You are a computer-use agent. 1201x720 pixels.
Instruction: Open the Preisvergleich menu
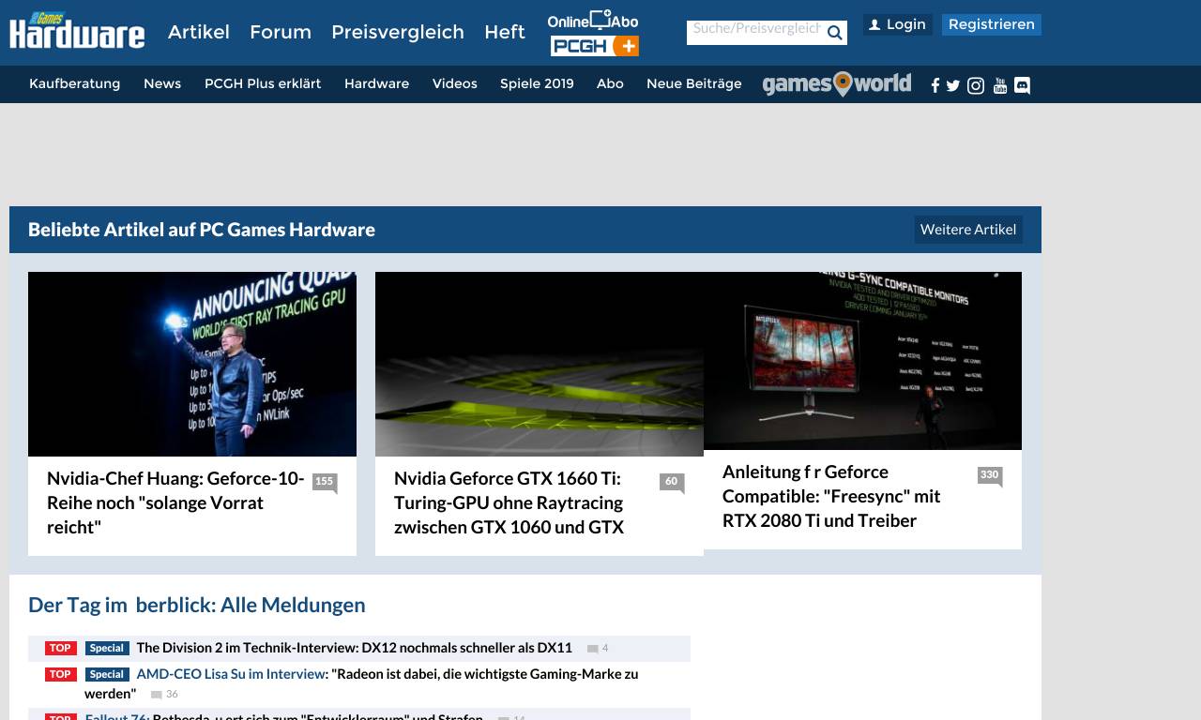[397, 32]
